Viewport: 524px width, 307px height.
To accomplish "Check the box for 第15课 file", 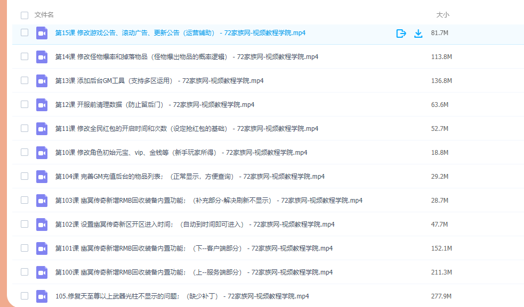I will (25, 32).
